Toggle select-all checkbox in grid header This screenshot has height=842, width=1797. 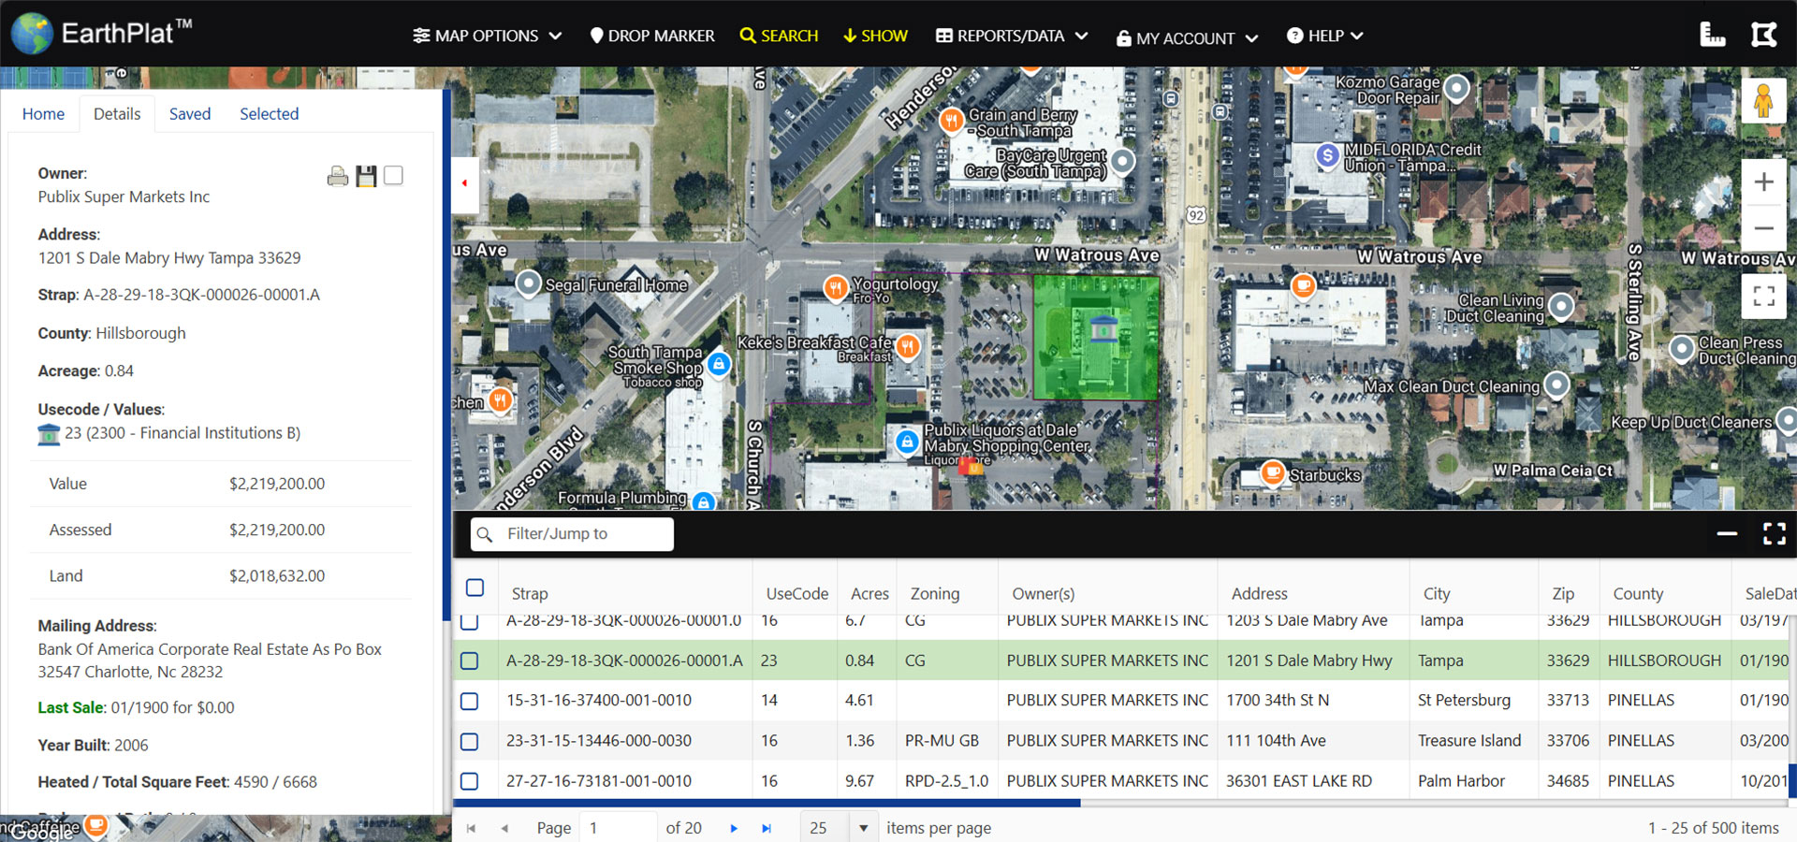click(x=475, y=588)
